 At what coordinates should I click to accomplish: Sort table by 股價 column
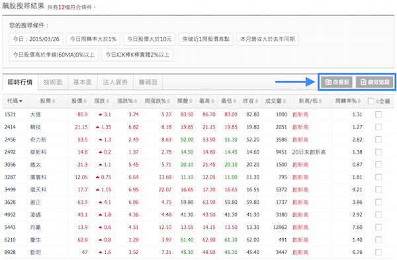[79, 101]
